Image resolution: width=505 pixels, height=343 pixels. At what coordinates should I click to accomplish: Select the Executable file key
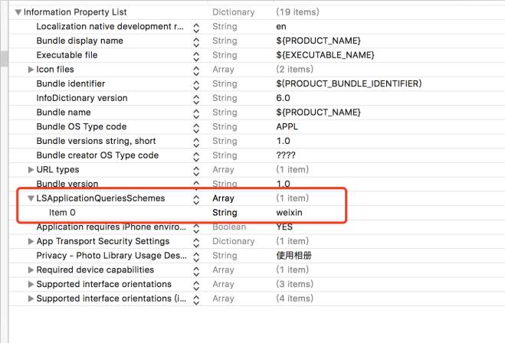coord(67,55)
